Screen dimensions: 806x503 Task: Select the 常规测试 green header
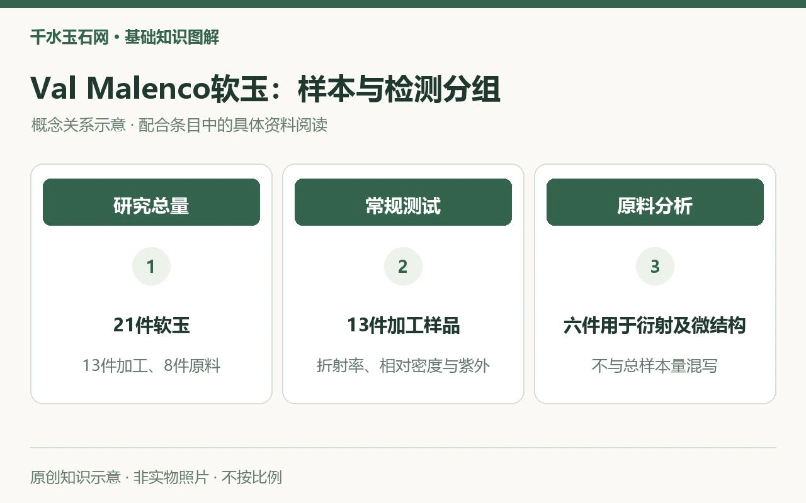[403, 202]
